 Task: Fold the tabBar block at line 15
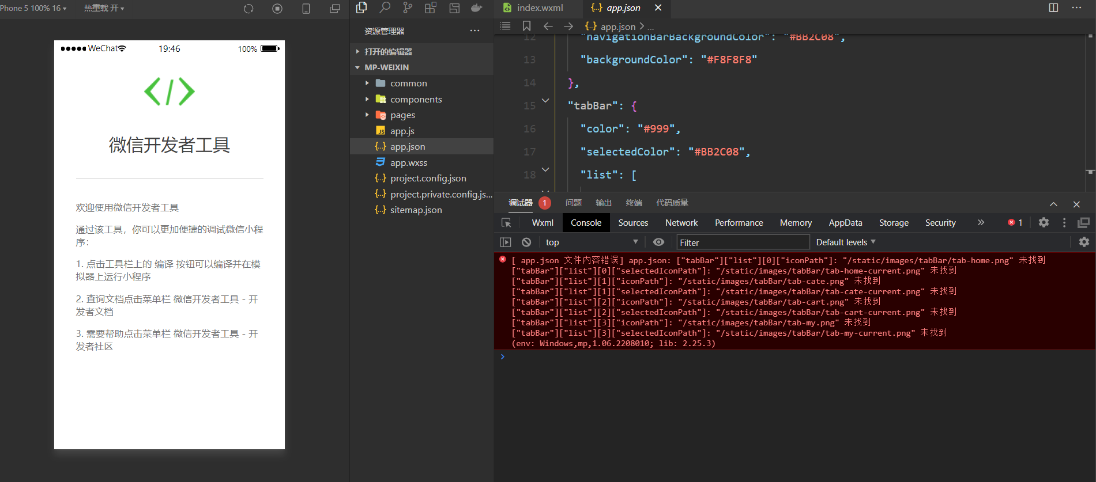coord(545,101)
